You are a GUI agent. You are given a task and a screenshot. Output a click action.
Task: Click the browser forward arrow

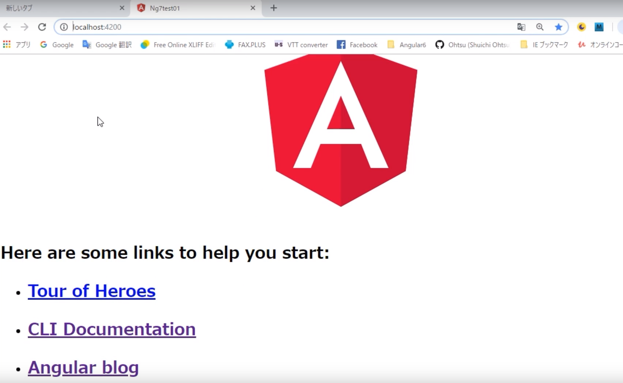point(24,27)
